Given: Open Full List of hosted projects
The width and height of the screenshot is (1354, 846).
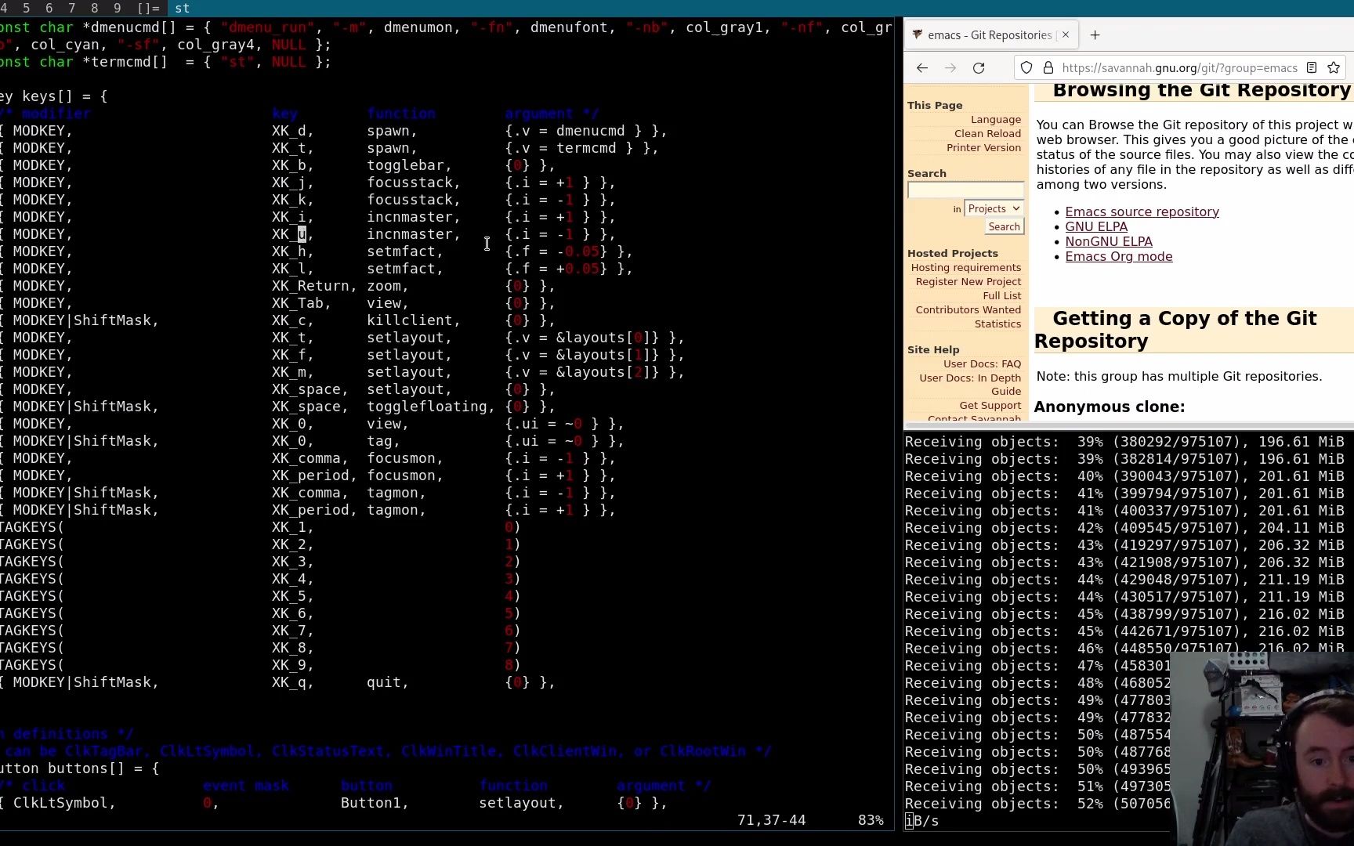Looking at the screenshot, I should [x=1002, y=295].
